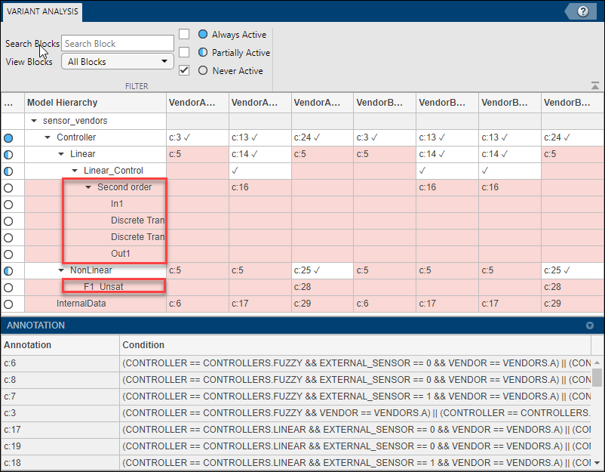
Task: Enable the Always Active filter checkbox
Action: coord(183,34)
